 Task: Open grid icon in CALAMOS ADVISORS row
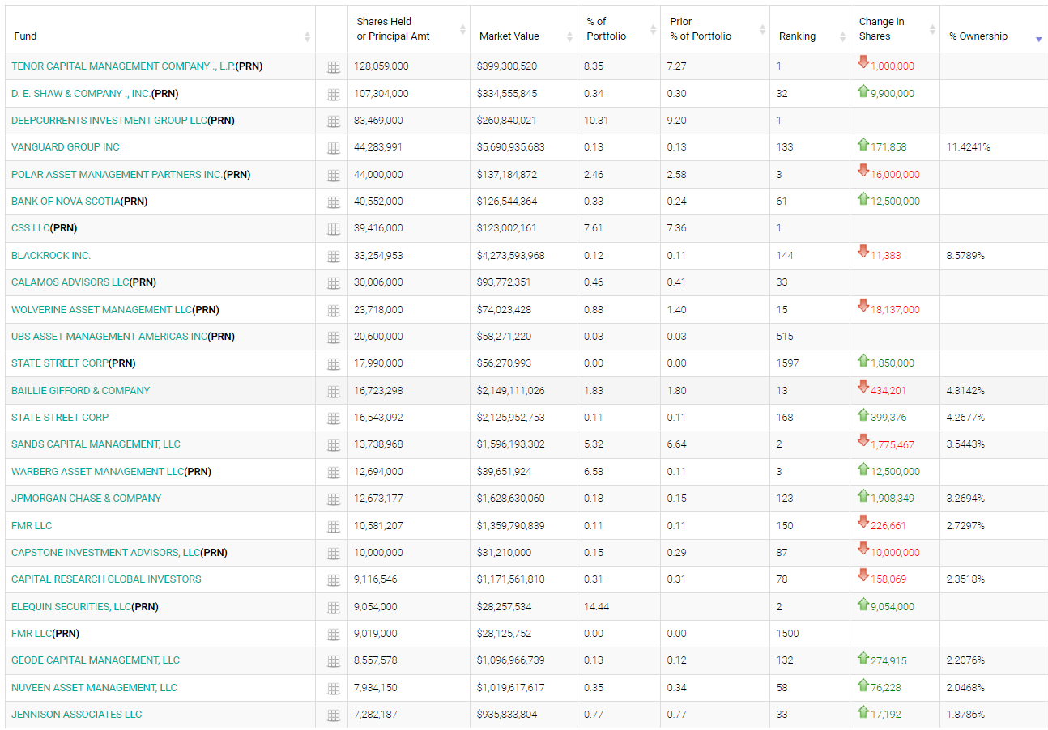click(333, 283)
